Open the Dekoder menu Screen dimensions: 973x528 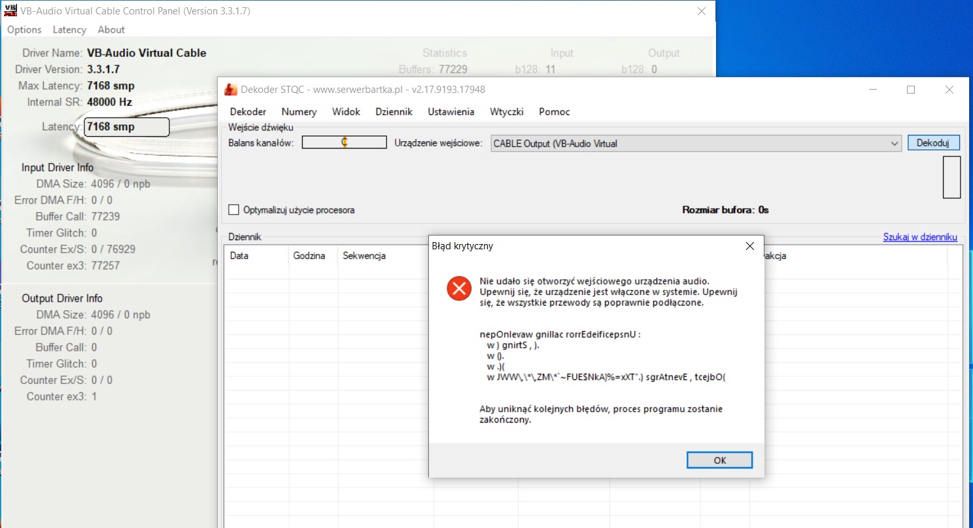248,112
